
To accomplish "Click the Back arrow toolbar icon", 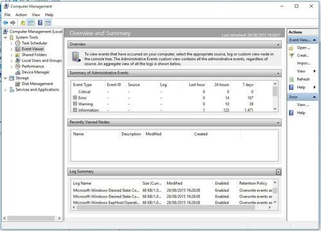I will [6, 22].
